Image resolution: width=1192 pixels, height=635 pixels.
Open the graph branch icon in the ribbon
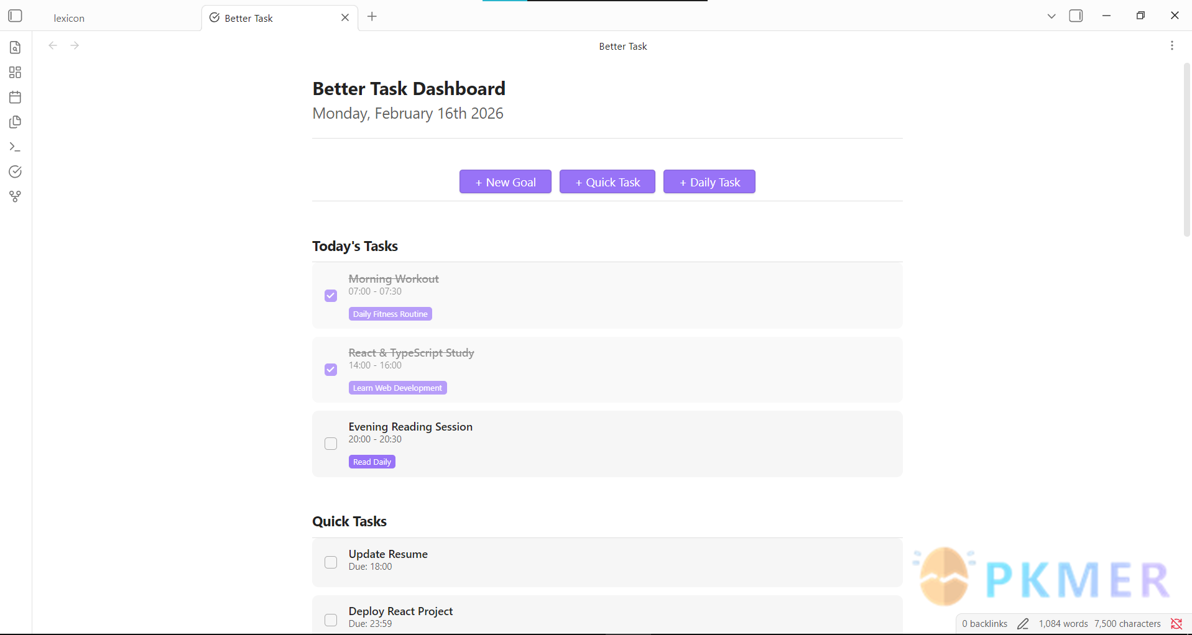click(x=16, y=196)
